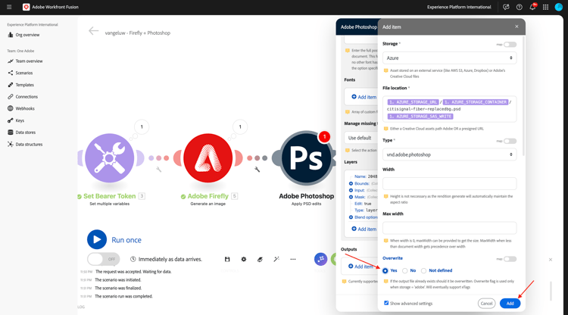Select the Overwrite Yes radio option
The height and width of the screenshot is (315, 568).
tap(385, 271)
